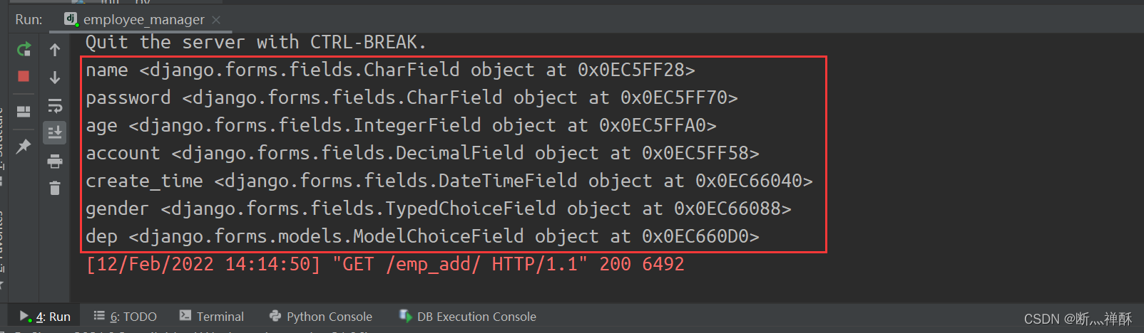Image resolution: width=1144 pixels, height=333 pixels.
Task: Open the Python Console tool window
Action: pyautogui.click(x=321, y=317)
